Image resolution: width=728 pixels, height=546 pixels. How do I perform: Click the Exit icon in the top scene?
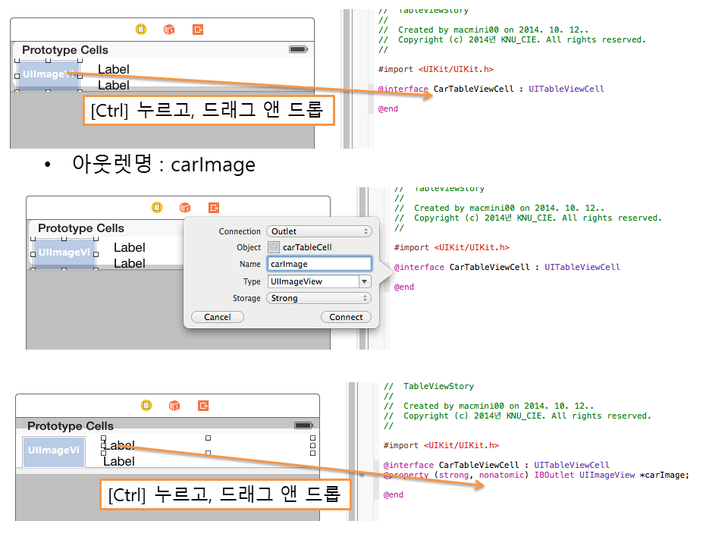coord(198,30)
